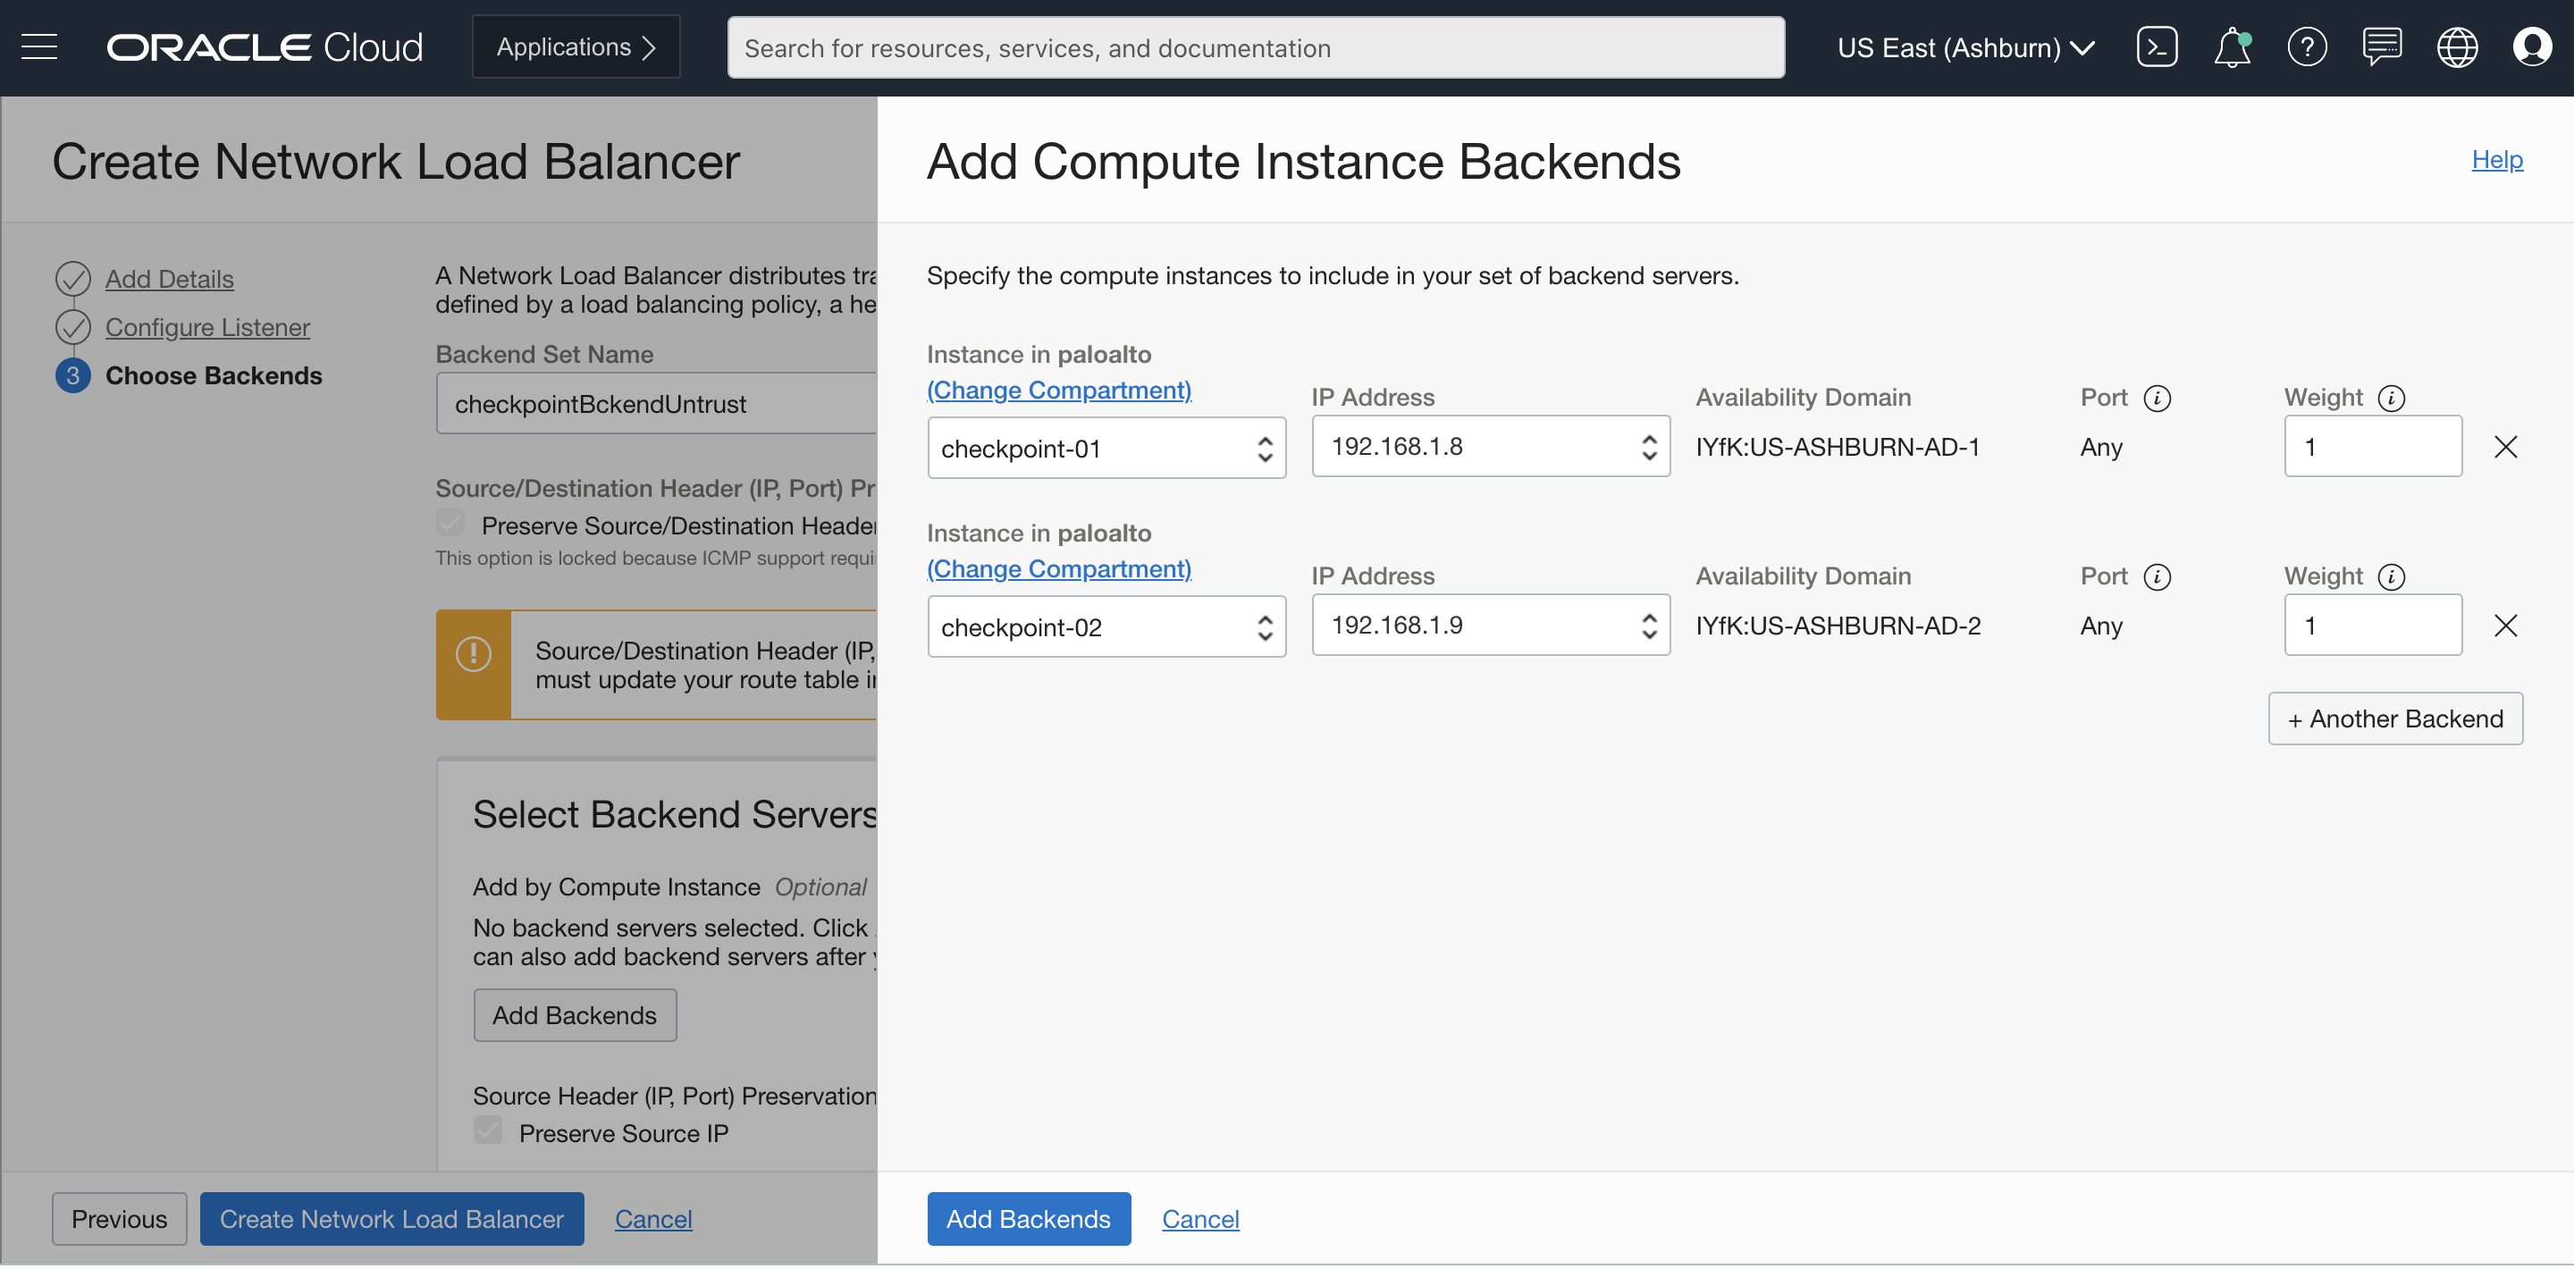Image resolution: width=2574 pixels, height=1269 pixels.
Task: Check the notifications bell
Action: coord(2232,46)
